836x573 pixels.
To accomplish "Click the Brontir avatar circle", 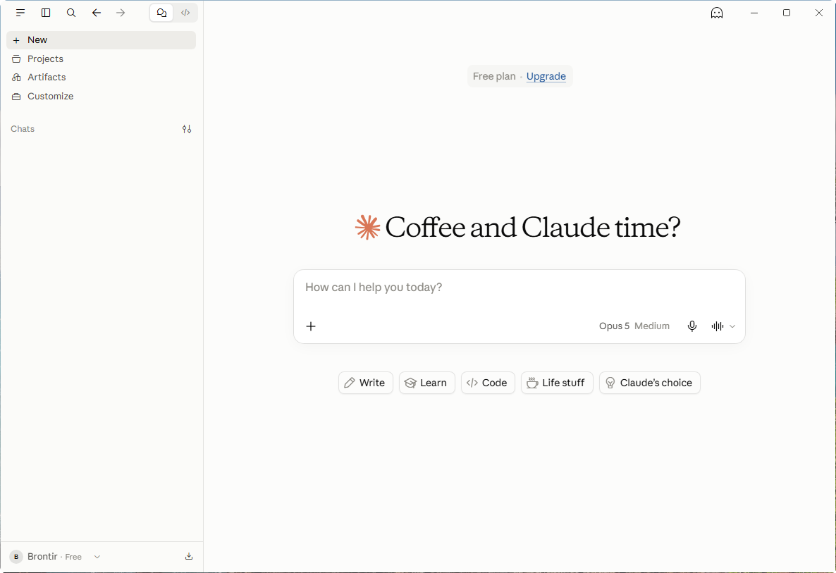I will (x=16, y=557).
